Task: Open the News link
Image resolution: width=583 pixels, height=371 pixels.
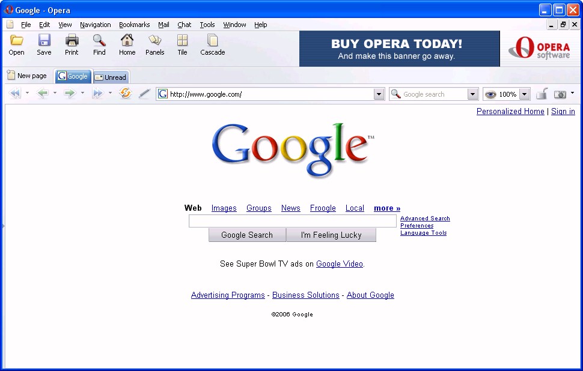Action: (x=291, y=208)
